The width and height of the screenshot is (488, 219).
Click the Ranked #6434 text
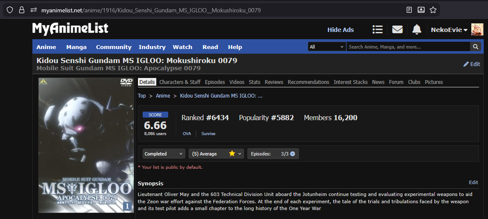tap(205, 118)
